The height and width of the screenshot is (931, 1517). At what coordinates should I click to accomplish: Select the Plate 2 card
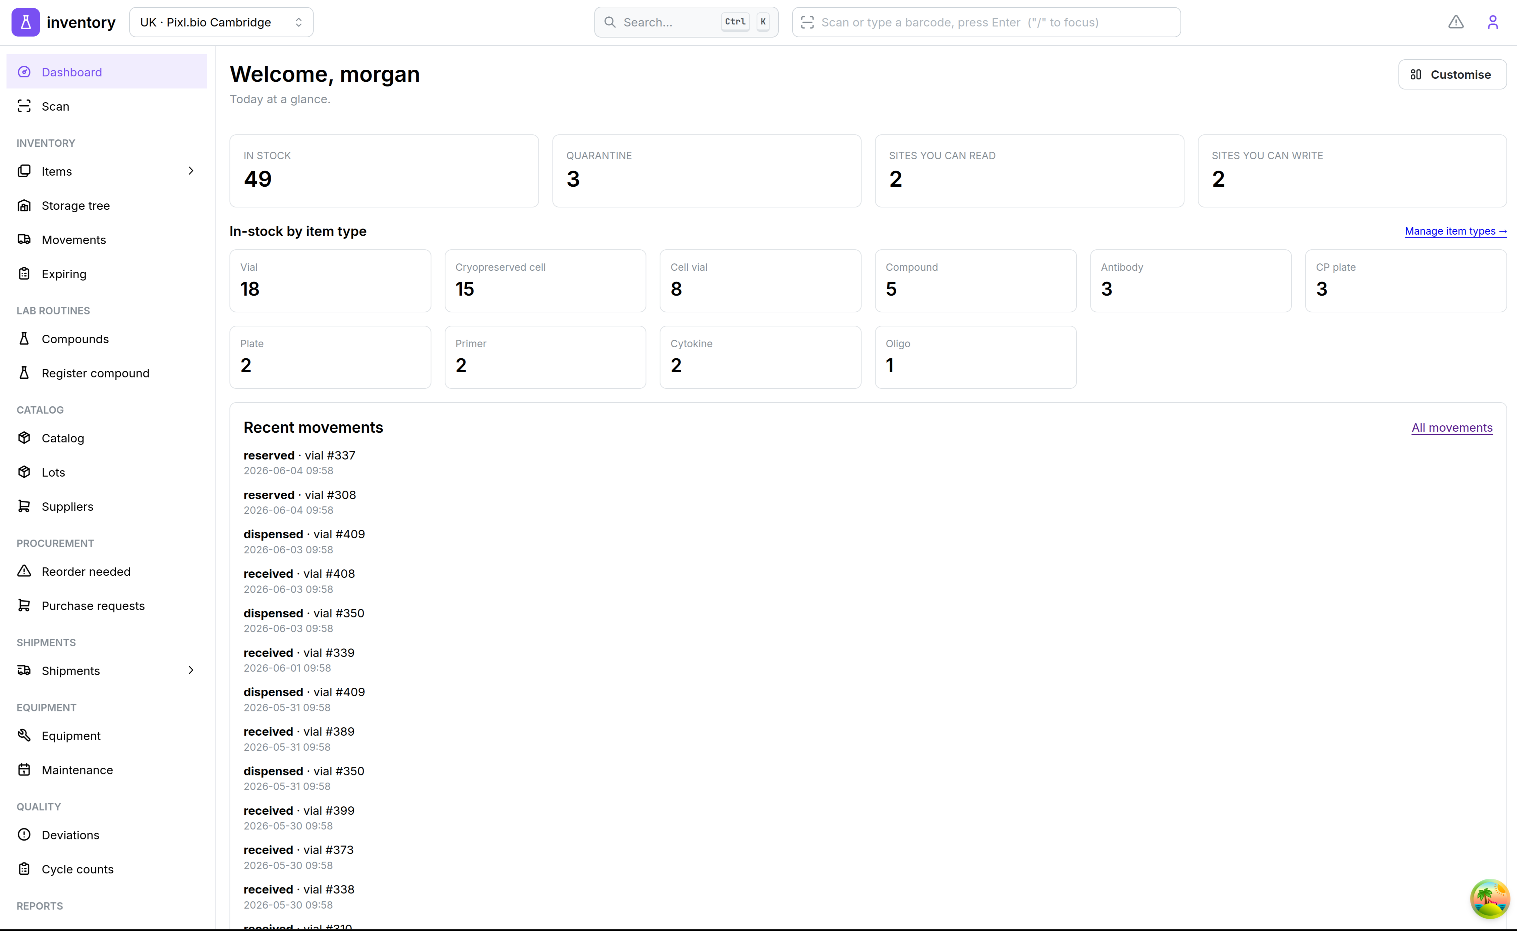pyautogui.click(x=330, y=357)
